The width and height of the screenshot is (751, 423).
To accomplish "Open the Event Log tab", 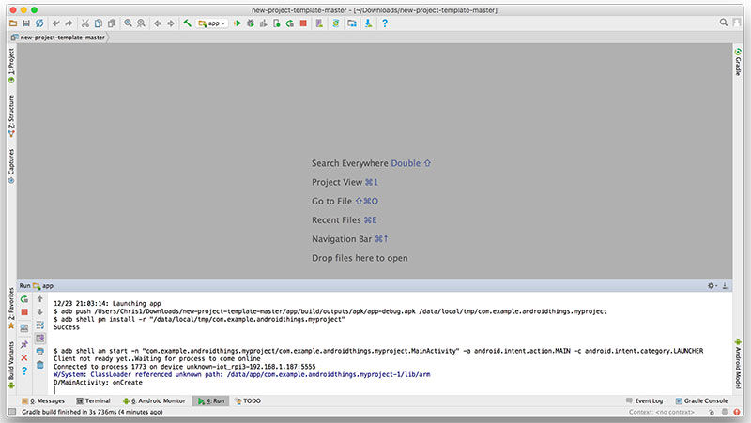I will point(645,401).
